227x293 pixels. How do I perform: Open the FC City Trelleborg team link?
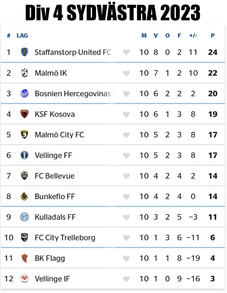[65, 238]
